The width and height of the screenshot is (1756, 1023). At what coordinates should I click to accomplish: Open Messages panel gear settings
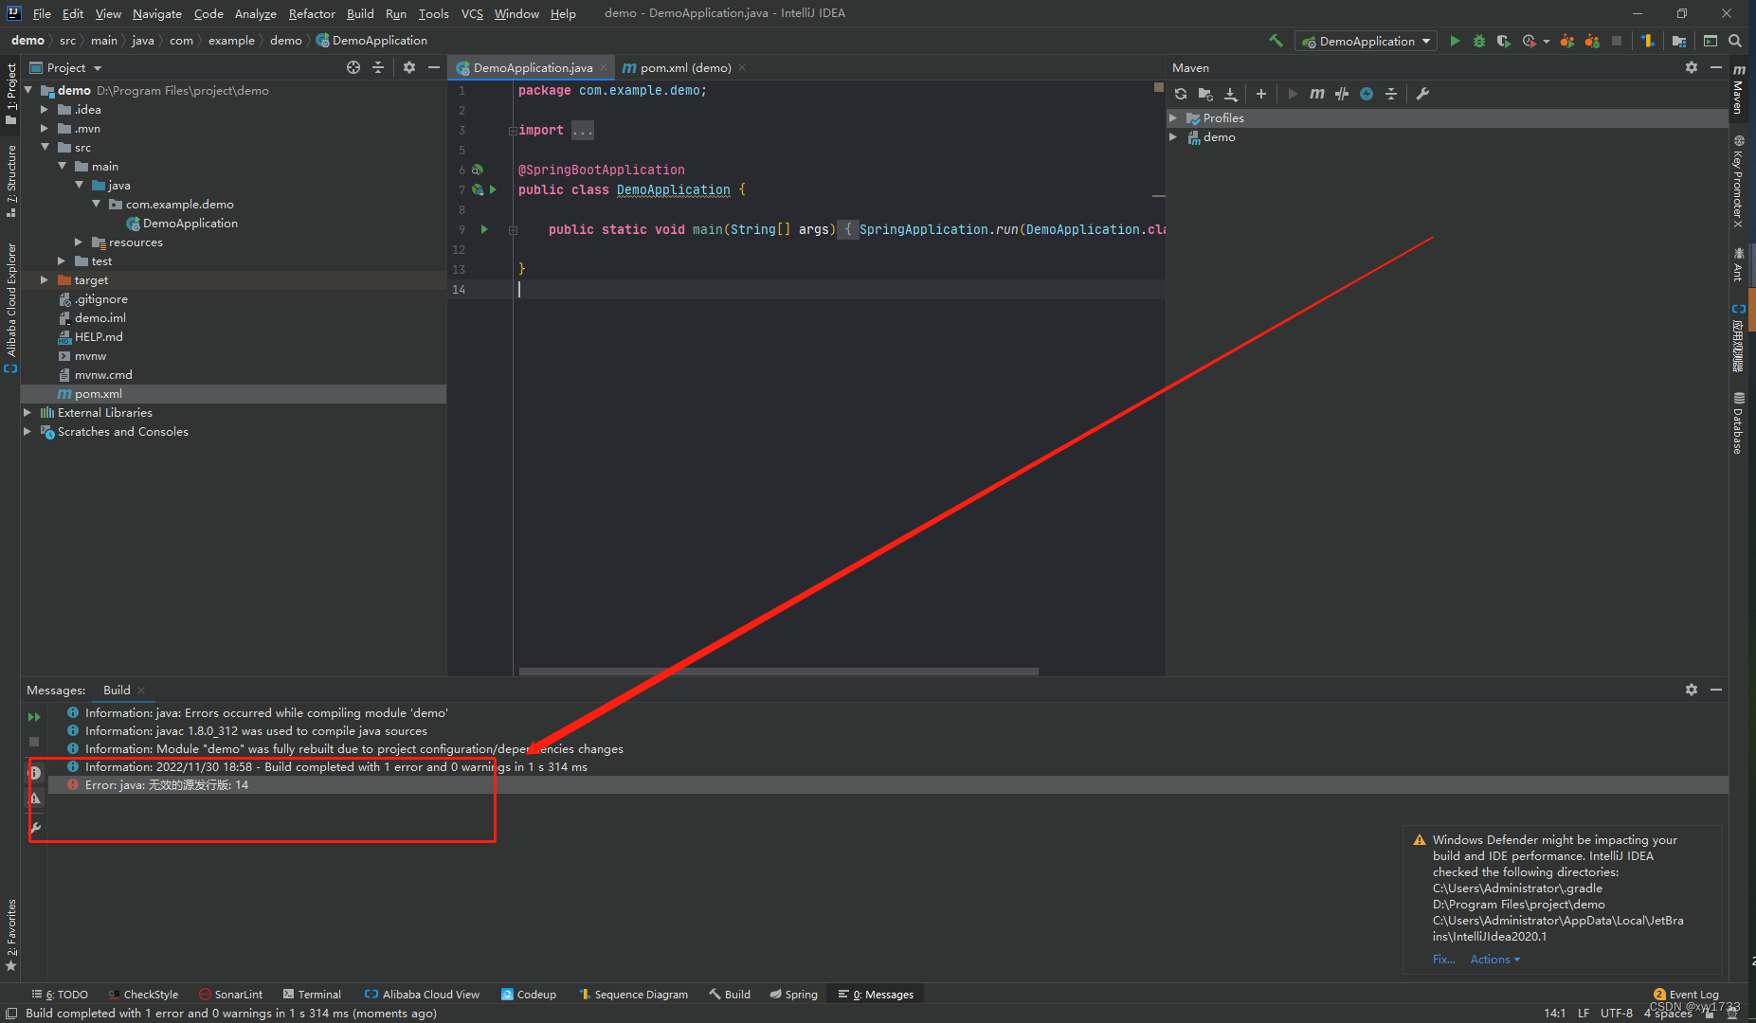[1692, 690]
